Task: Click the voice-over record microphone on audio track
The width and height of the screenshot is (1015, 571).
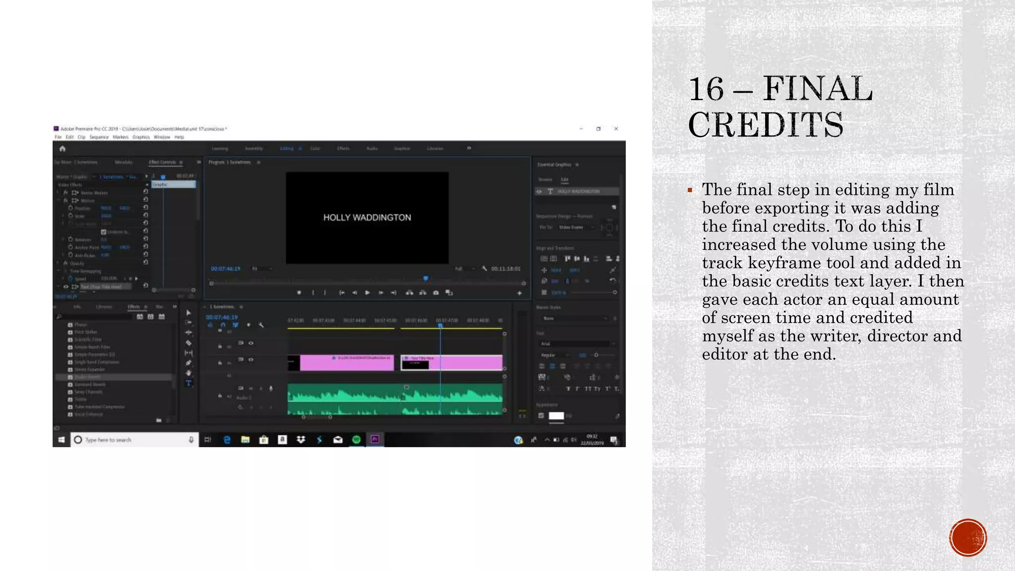Action: pyautogui.click(x=271, y=389)
